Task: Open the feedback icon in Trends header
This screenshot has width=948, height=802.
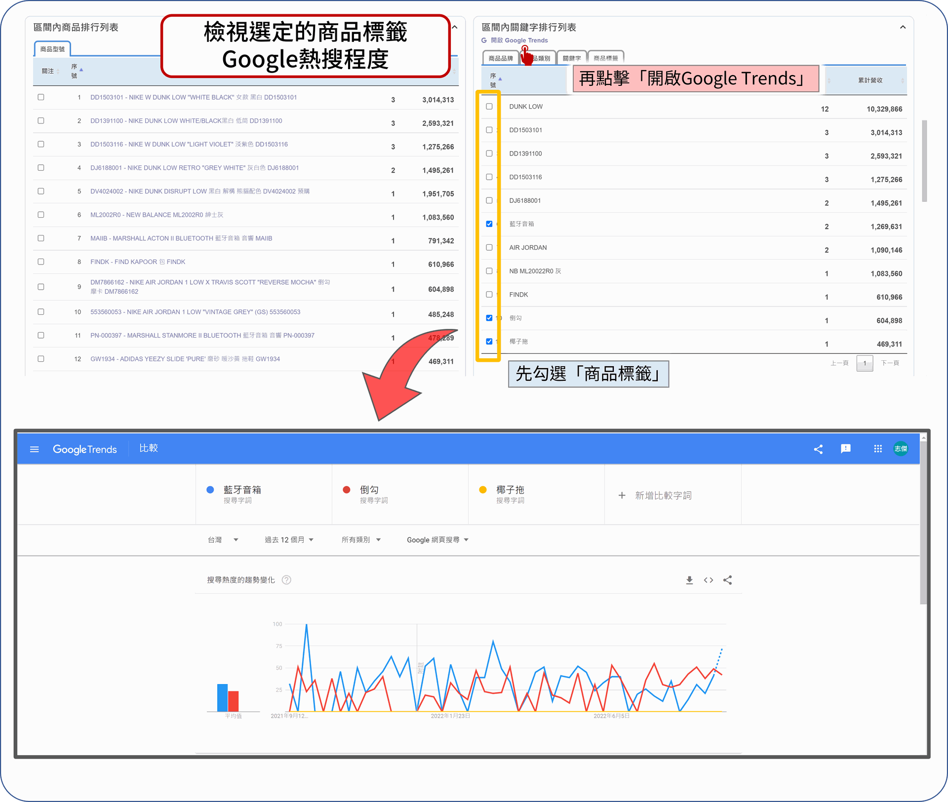Action: tap(846, 449)
